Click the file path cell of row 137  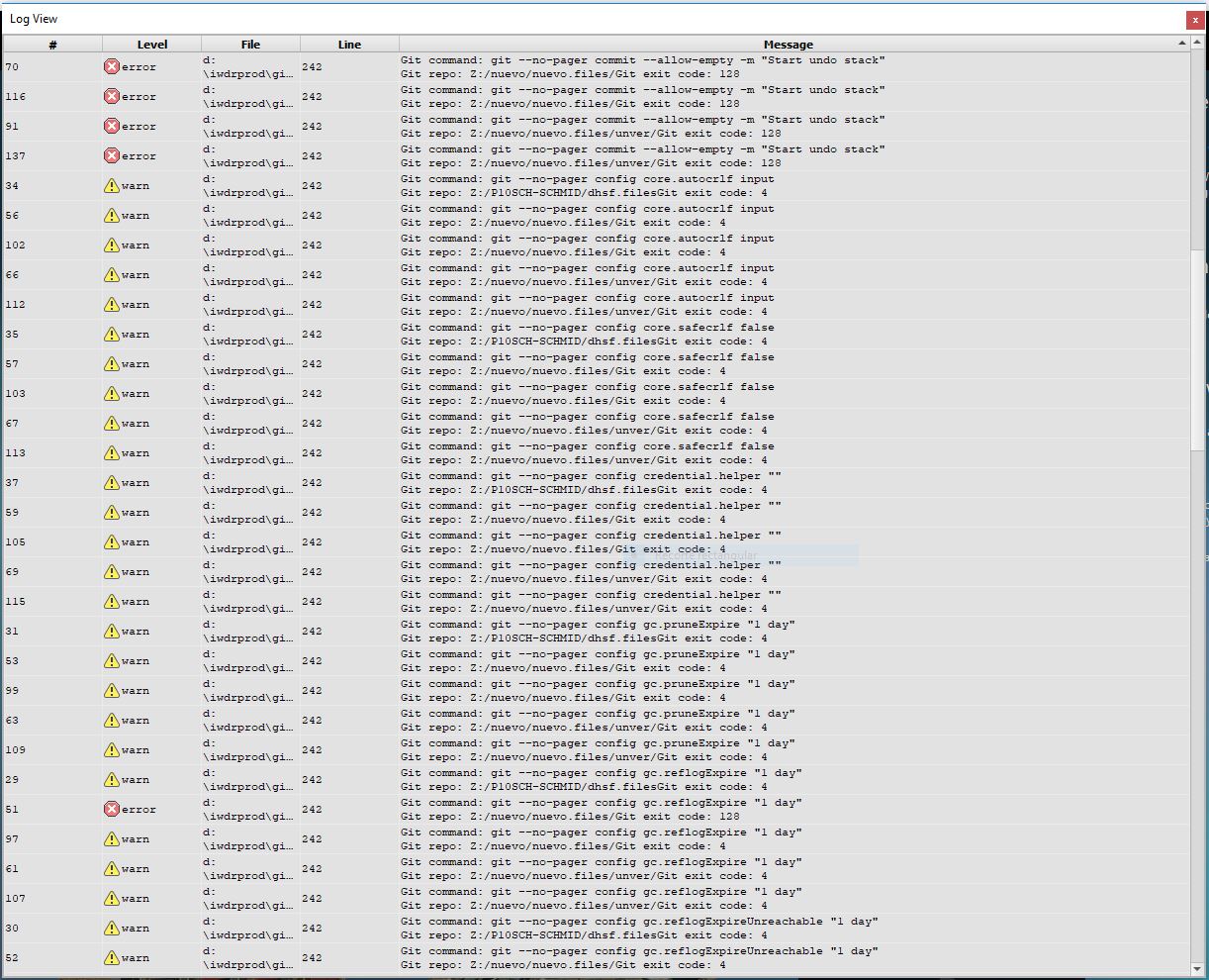(250, 156)
